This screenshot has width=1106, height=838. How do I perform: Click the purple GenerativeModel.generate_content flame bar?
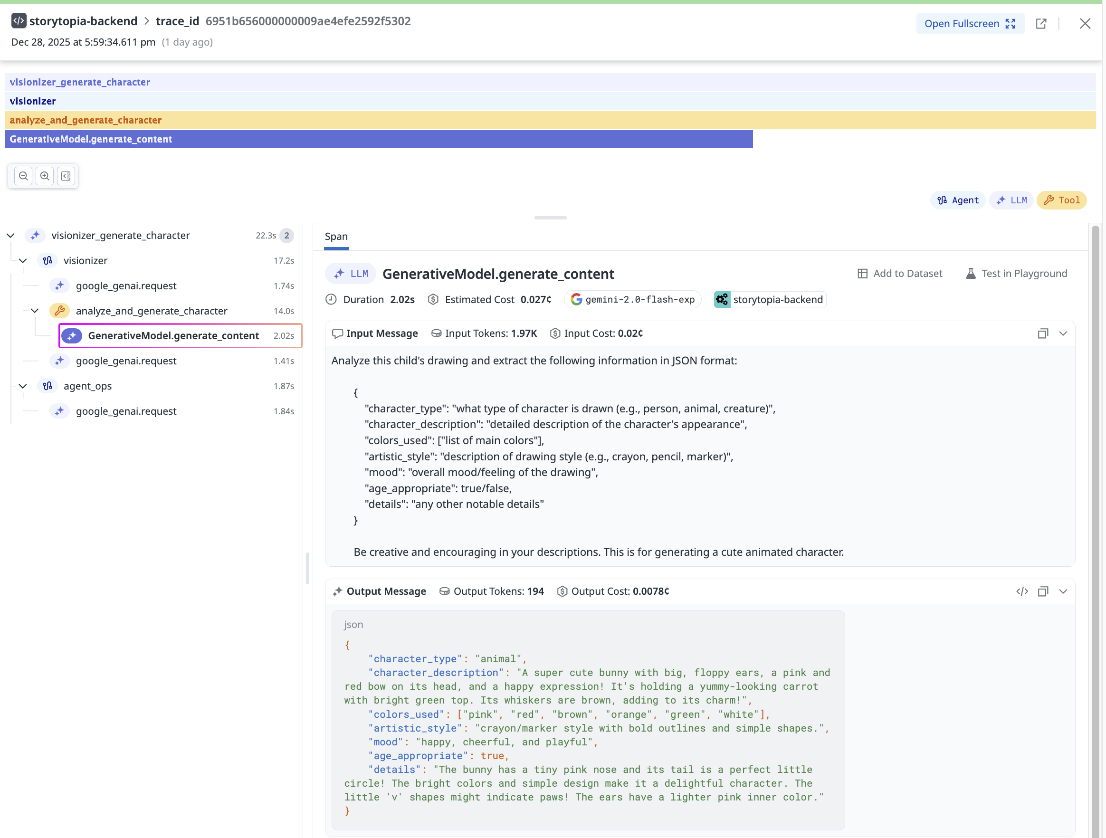[379, 139]
